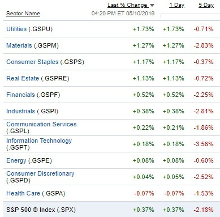Sort by 1 Day column header
Image resolution: width=220 pixels, height=217 pixels.
pyautogui.click(x=176, y=5)
